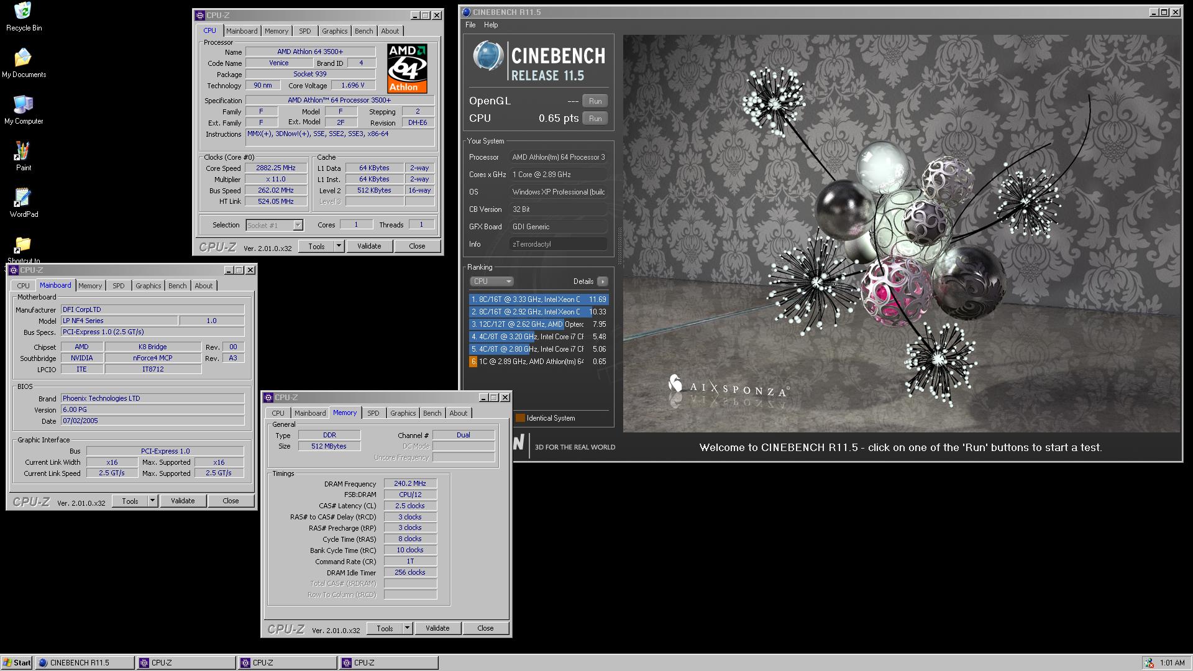Image resolution: width=1193 pixels, height=671 pixels.
Task: Select ranking row 1 Intel Xeon 11.69
Action: [539, 299]
